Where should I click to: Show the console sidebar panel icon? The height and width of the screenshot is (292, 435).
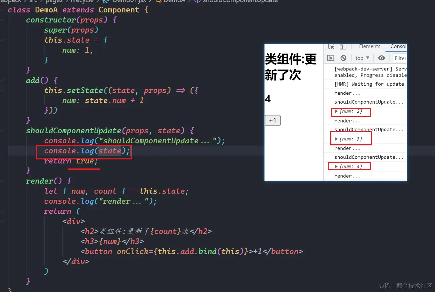(x=331, y=58)
